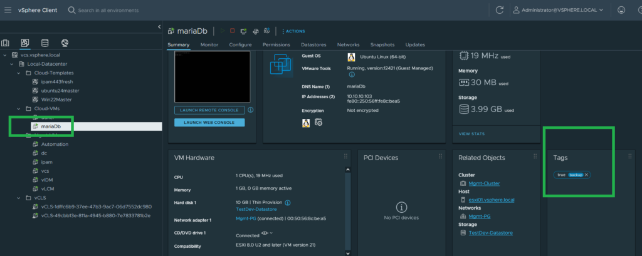Click the VM Hardware scrollbar up arrow
The height and width of the screenshot is (256, 642).
coord(348,169)
